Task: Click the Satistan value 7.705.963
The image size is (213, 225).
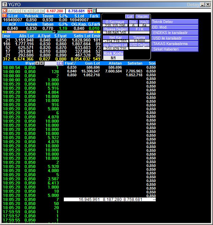Action: [x=134, y=71]
